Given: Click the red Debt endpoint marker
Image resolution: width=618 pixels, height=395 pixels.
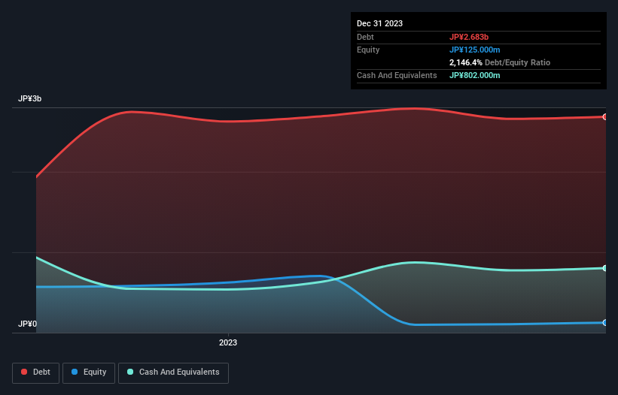Looking at the screenshot, I should point(605,116).
